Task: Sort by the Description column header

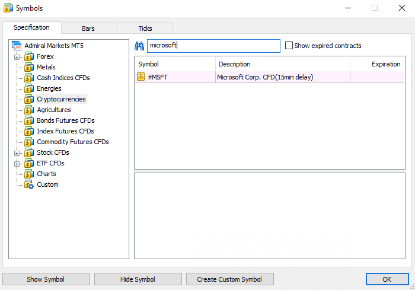Action: tap(283, 64)
